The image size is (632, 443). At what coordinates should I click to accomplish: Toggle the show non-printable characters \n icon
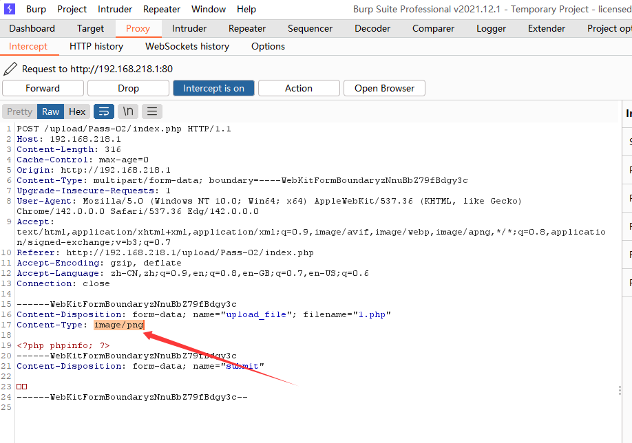[x=128, y=111]
